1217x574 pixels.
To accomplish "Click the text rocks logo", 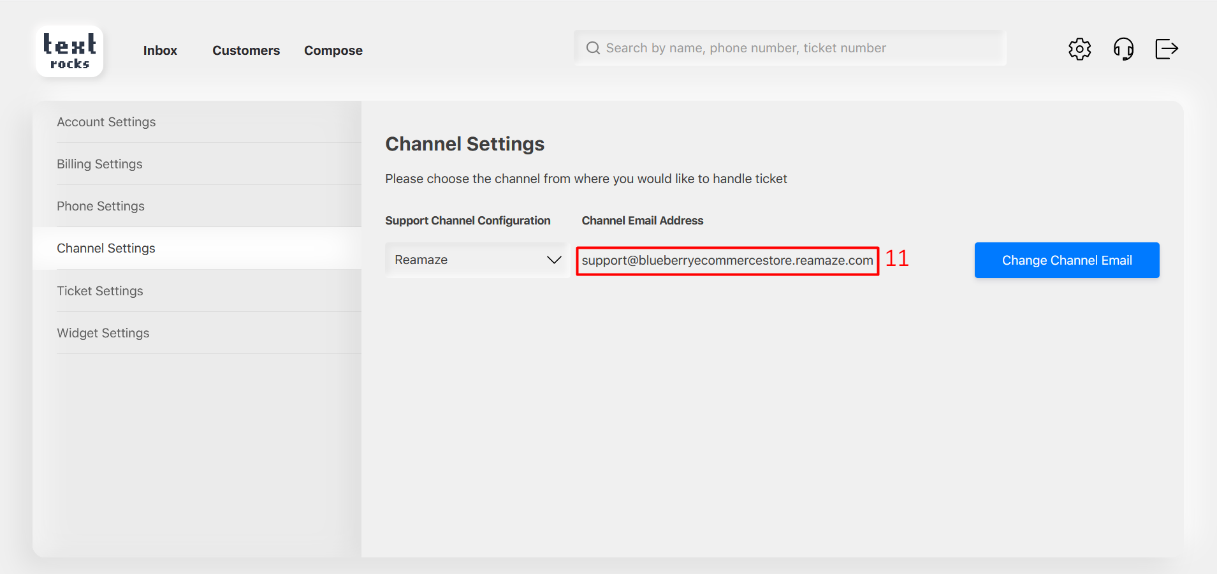I will (x=69, y=52).
